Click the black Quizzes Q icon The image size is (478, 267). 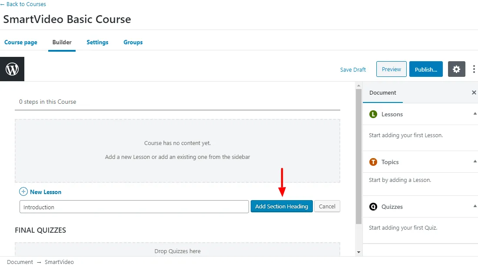373,207
